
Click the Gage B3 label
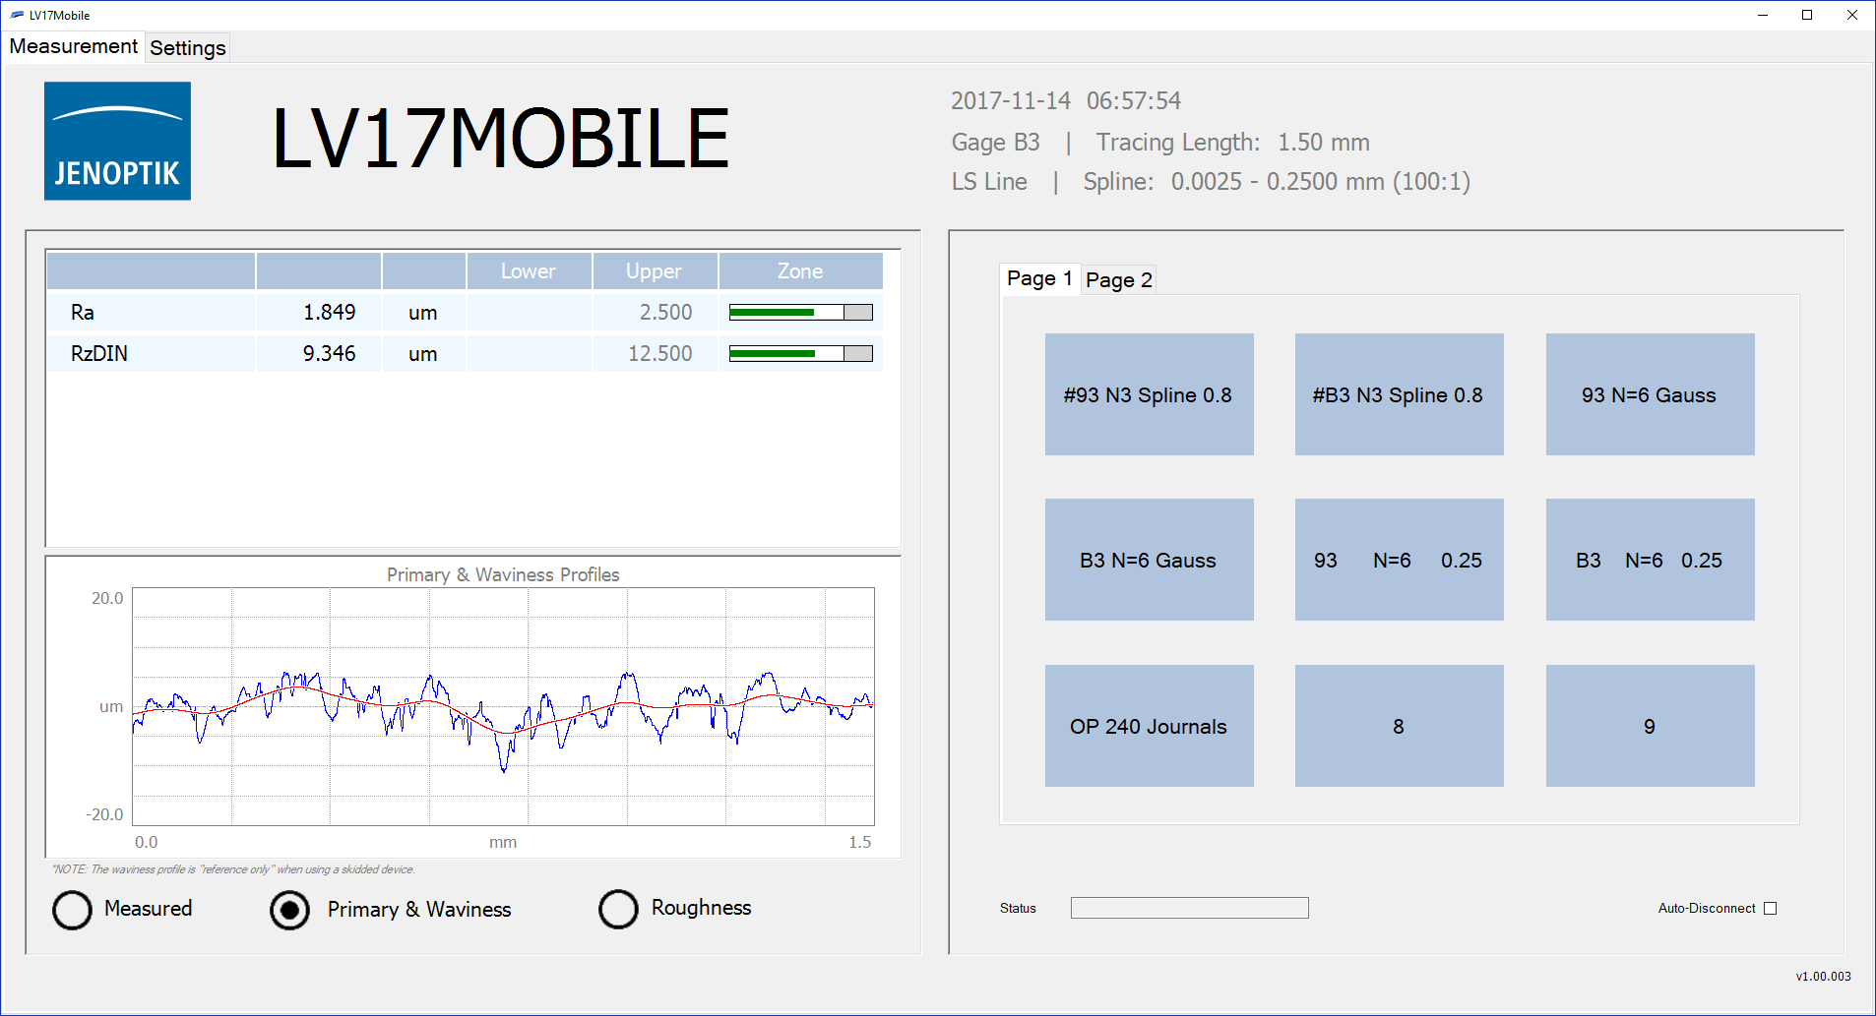coord(995,143)
